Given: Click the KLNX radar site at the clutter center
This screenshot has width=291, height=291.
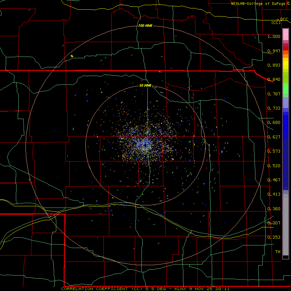Looking at the screenshot, I should (145, 146).
